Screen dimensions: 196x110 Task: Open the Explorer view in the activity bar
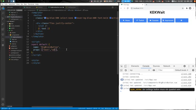tap(3, 8)
